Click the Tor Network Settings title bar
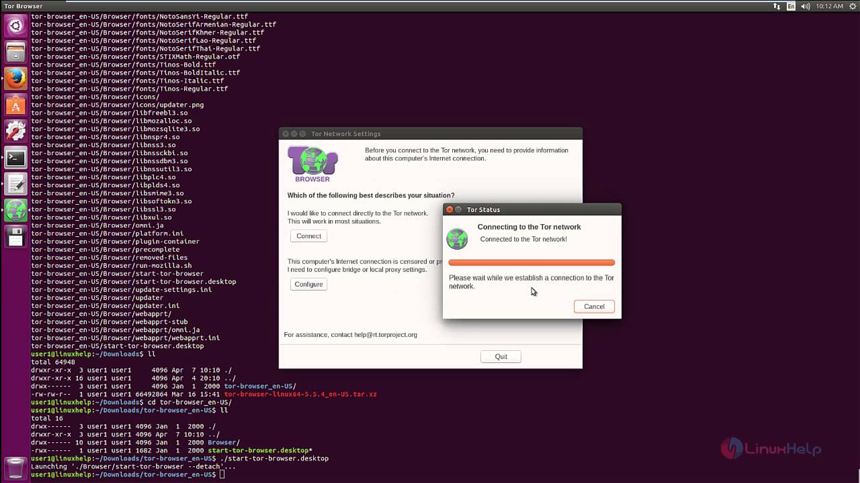860x483 pixels. 431,134
